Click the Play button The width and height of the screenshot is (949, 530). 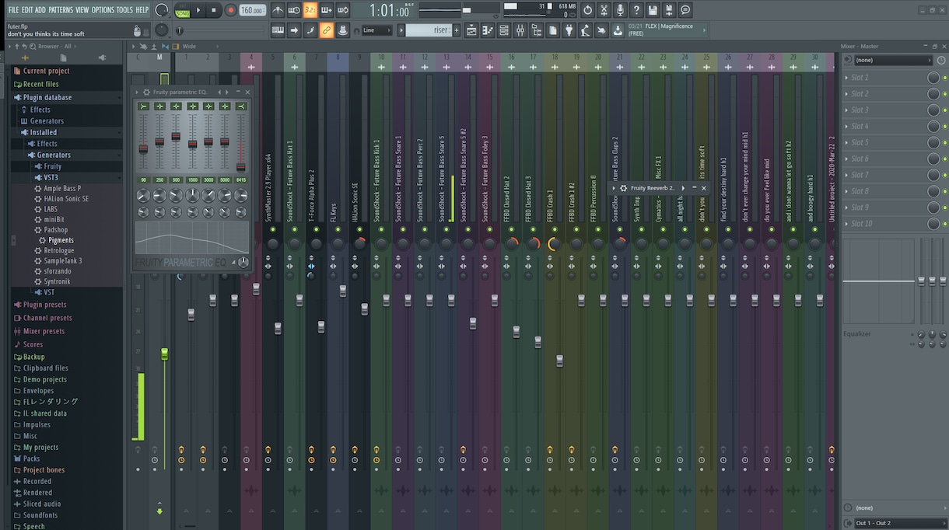click(x=198, y=10)
